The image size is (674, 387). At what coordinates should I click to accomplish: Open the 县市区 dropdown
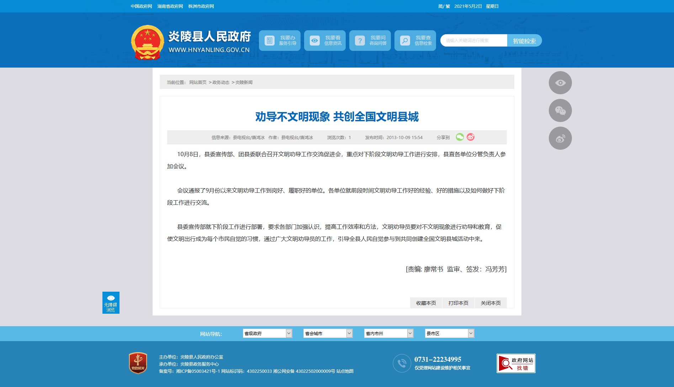coord(449,333)
